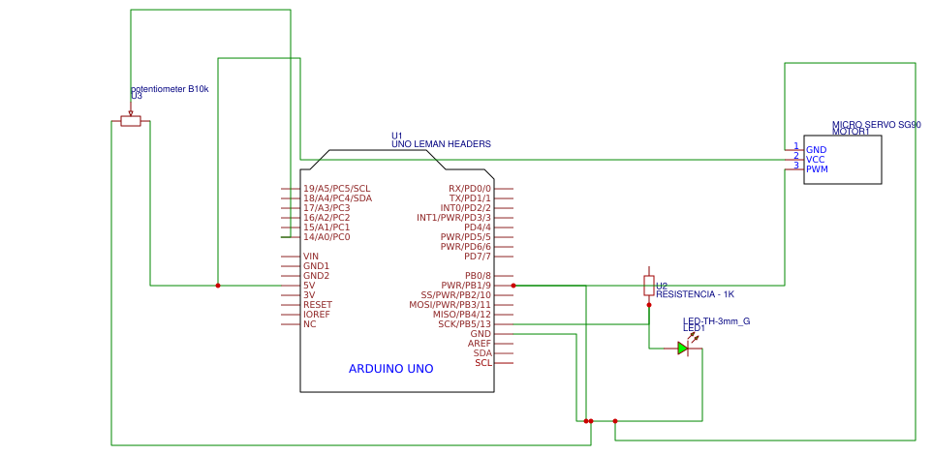
Task: Click the ARDUINO UNO label
Action: coord(390,369)
